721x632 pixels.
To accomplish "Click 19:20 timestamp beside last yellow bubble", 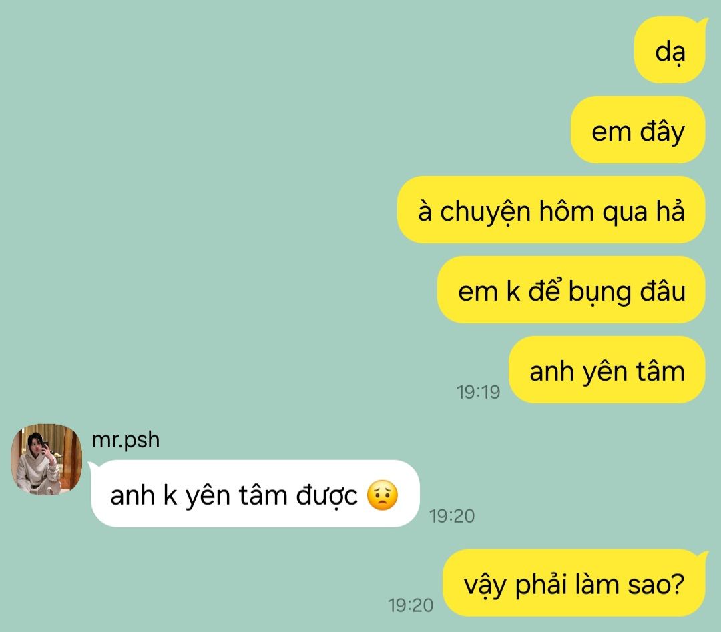I will click(x=411, y=605).
